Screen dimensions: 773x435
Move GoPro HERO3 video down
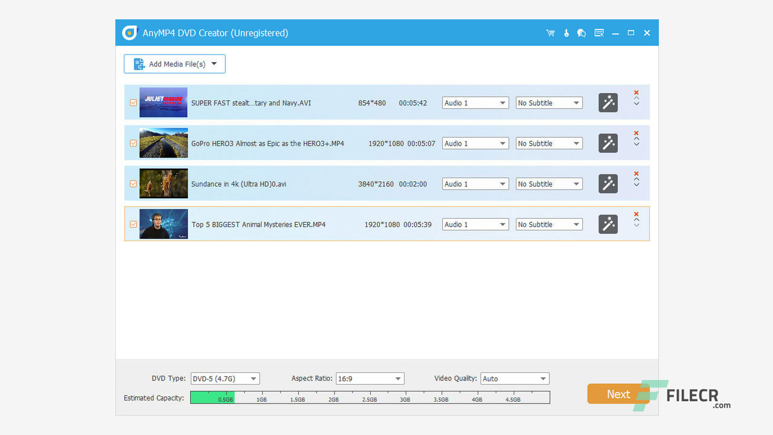click(637, 144)
